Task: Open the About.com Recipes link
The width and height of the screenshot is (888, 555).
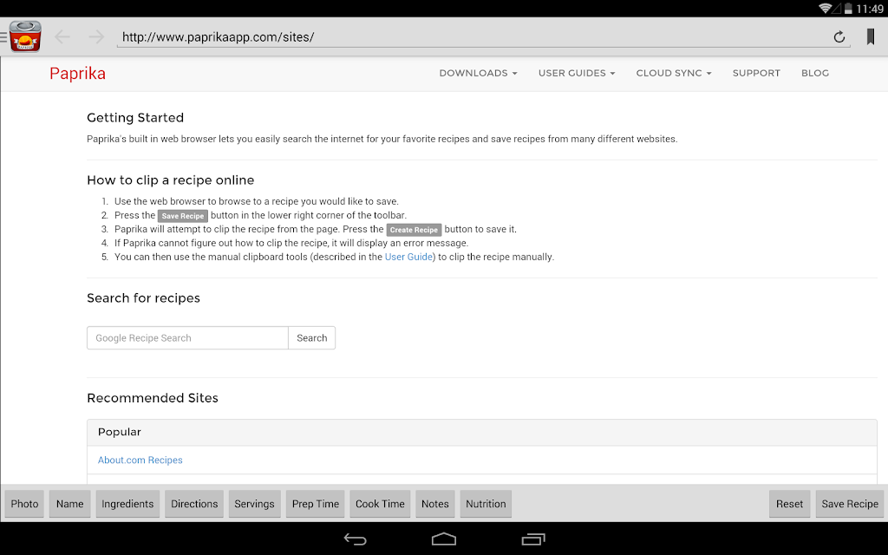Action: [x=140, y=460]
